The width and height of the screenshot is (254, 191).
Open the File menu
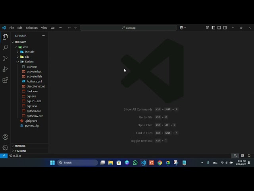point(12,28)
